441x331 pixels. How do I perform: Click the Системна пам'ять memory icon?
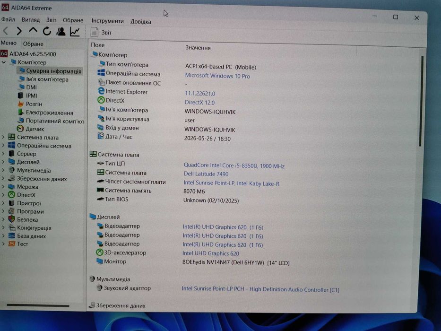coord(100,190)
